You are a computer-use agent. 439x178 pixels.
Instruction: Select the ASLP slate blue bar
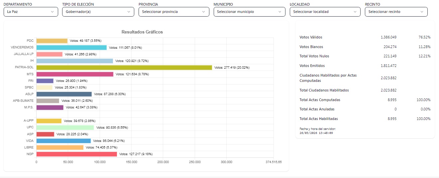pos(64,94)
